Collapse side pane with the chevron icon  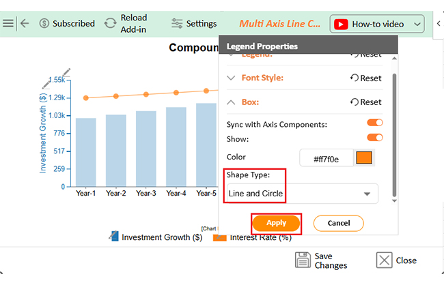(439, 23)
